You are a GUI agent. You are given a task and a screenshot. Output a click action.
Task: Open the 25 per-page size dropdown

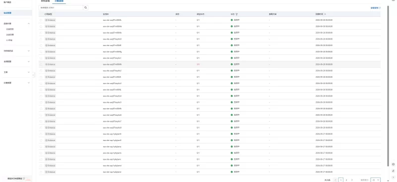coord(375,180)
